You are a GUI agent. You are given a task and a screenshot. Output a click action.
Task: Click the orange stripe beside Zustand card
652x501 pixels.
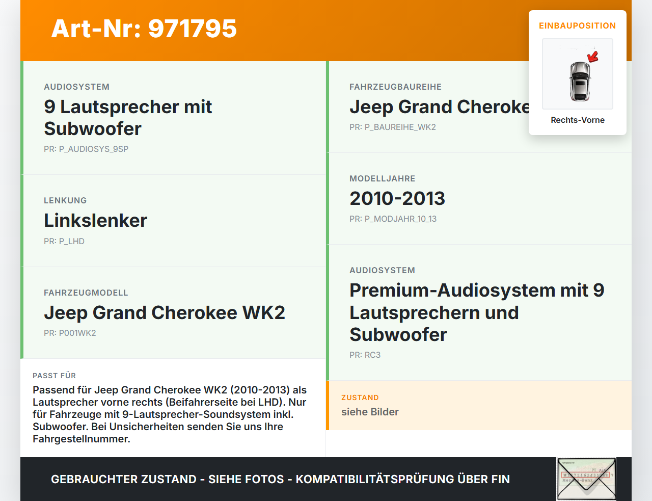click(329, 405)
